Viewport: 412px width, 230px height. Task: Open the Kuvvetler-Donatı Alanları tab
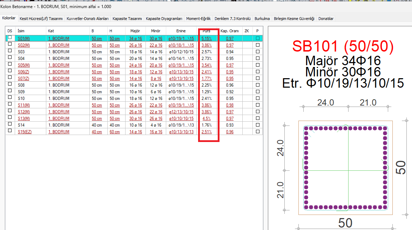click(88, 19)
